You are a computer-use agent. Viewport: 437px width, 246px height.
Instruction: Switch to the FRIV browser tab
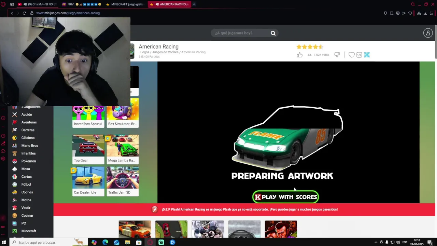pyautogui.click(x=82, y=4)
